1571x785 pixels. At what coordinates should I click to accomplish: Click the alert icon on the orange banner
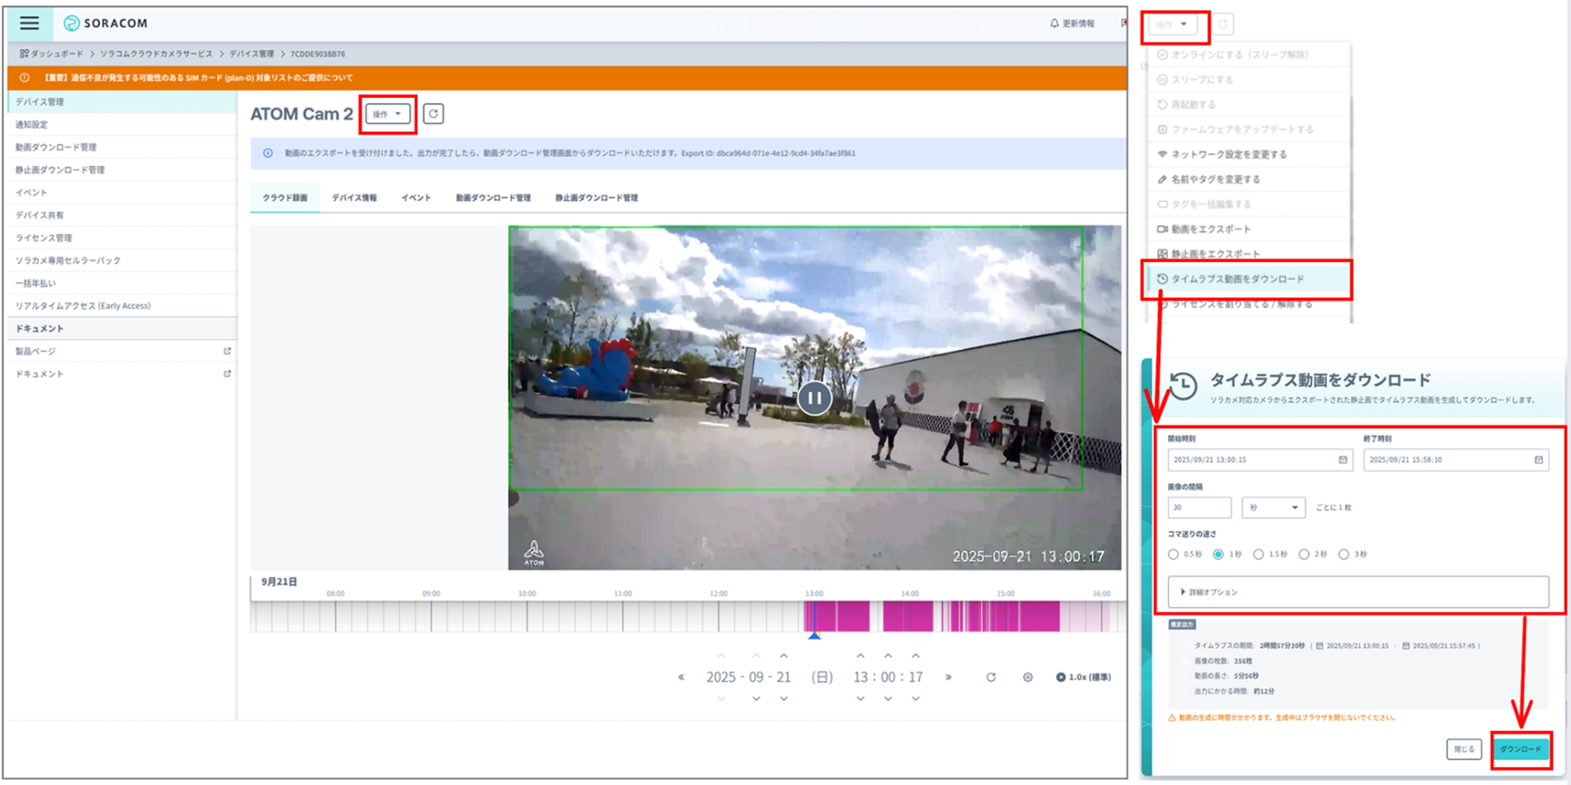pos(25,77)
